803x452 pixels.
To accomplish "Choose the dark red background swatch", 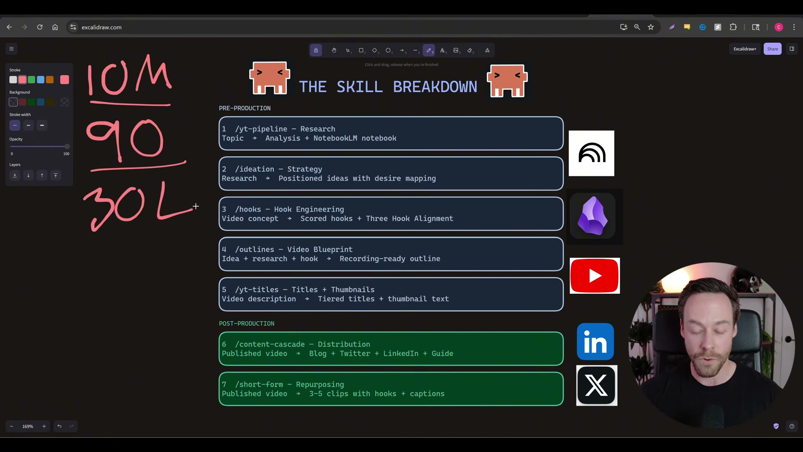I will coord(23,102).
